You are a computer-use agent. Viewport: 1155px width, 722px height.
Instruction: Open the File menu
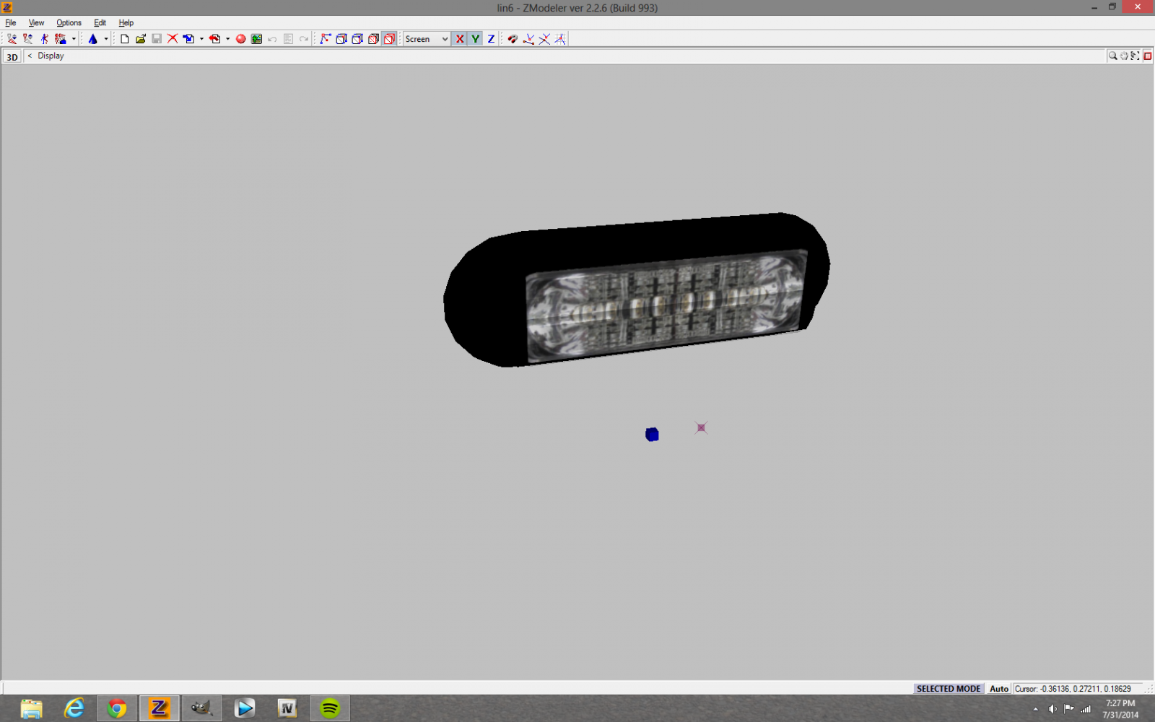pos(11,22)
